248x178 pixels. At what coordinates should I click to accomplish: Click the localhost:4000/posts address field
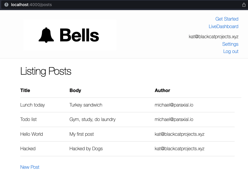click(31, 5)
